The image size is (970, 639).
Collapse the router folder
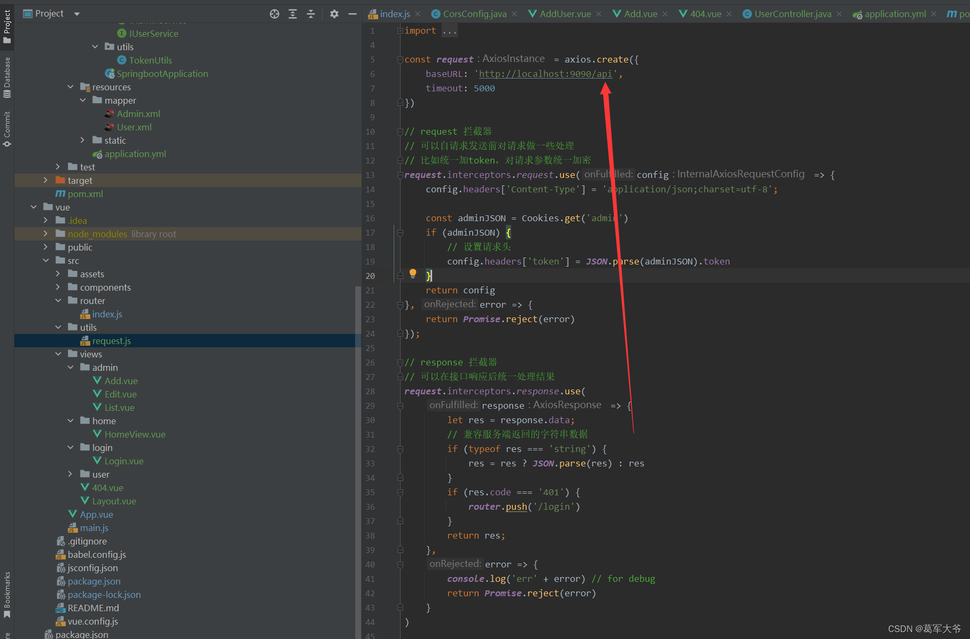(58, 300)
